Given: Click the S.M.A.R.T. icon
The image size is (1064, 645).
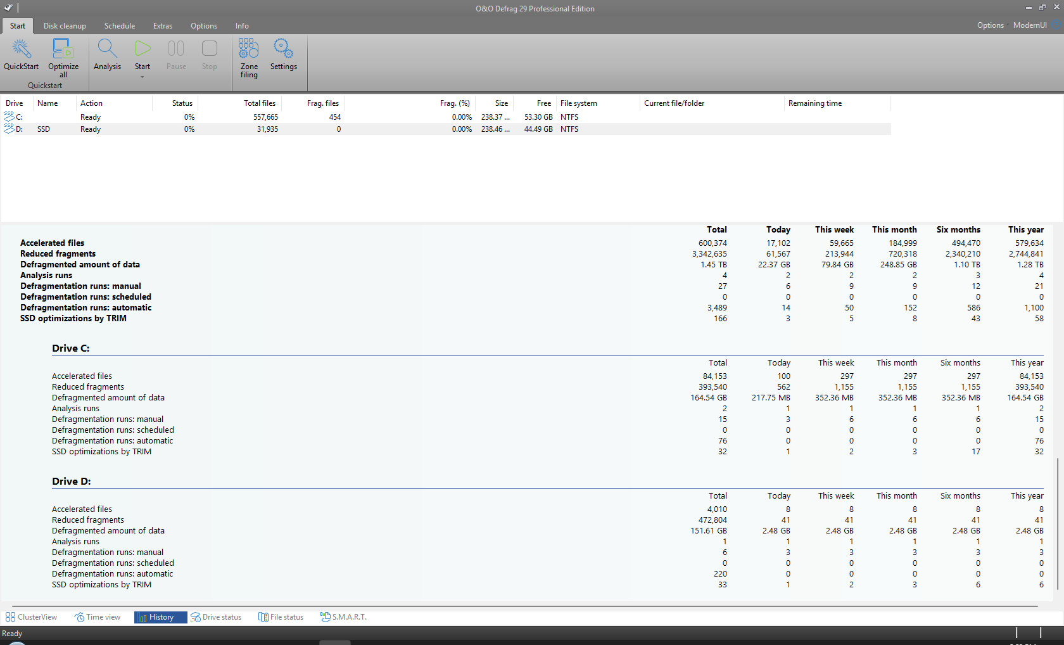Looking at the screenshot, I should (326, 617).
